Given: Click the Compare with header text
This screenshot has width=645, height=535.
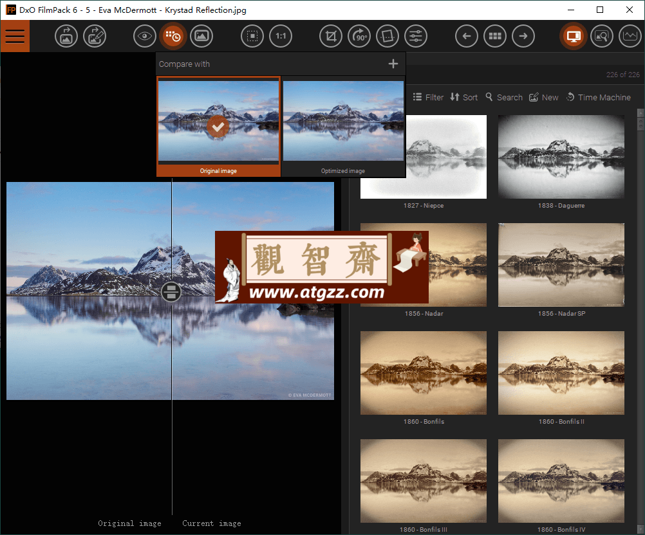Looking at the screenshot, I should click(184, 64).
